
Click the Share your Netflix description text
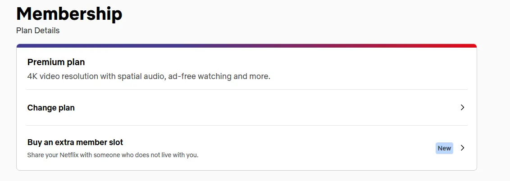click(x=113, y=155)
